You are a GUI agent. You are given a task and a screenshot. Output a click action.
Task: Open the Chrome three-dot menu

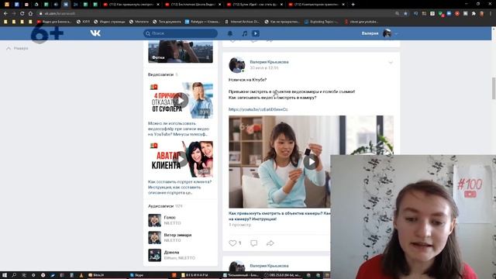[491, 14]
